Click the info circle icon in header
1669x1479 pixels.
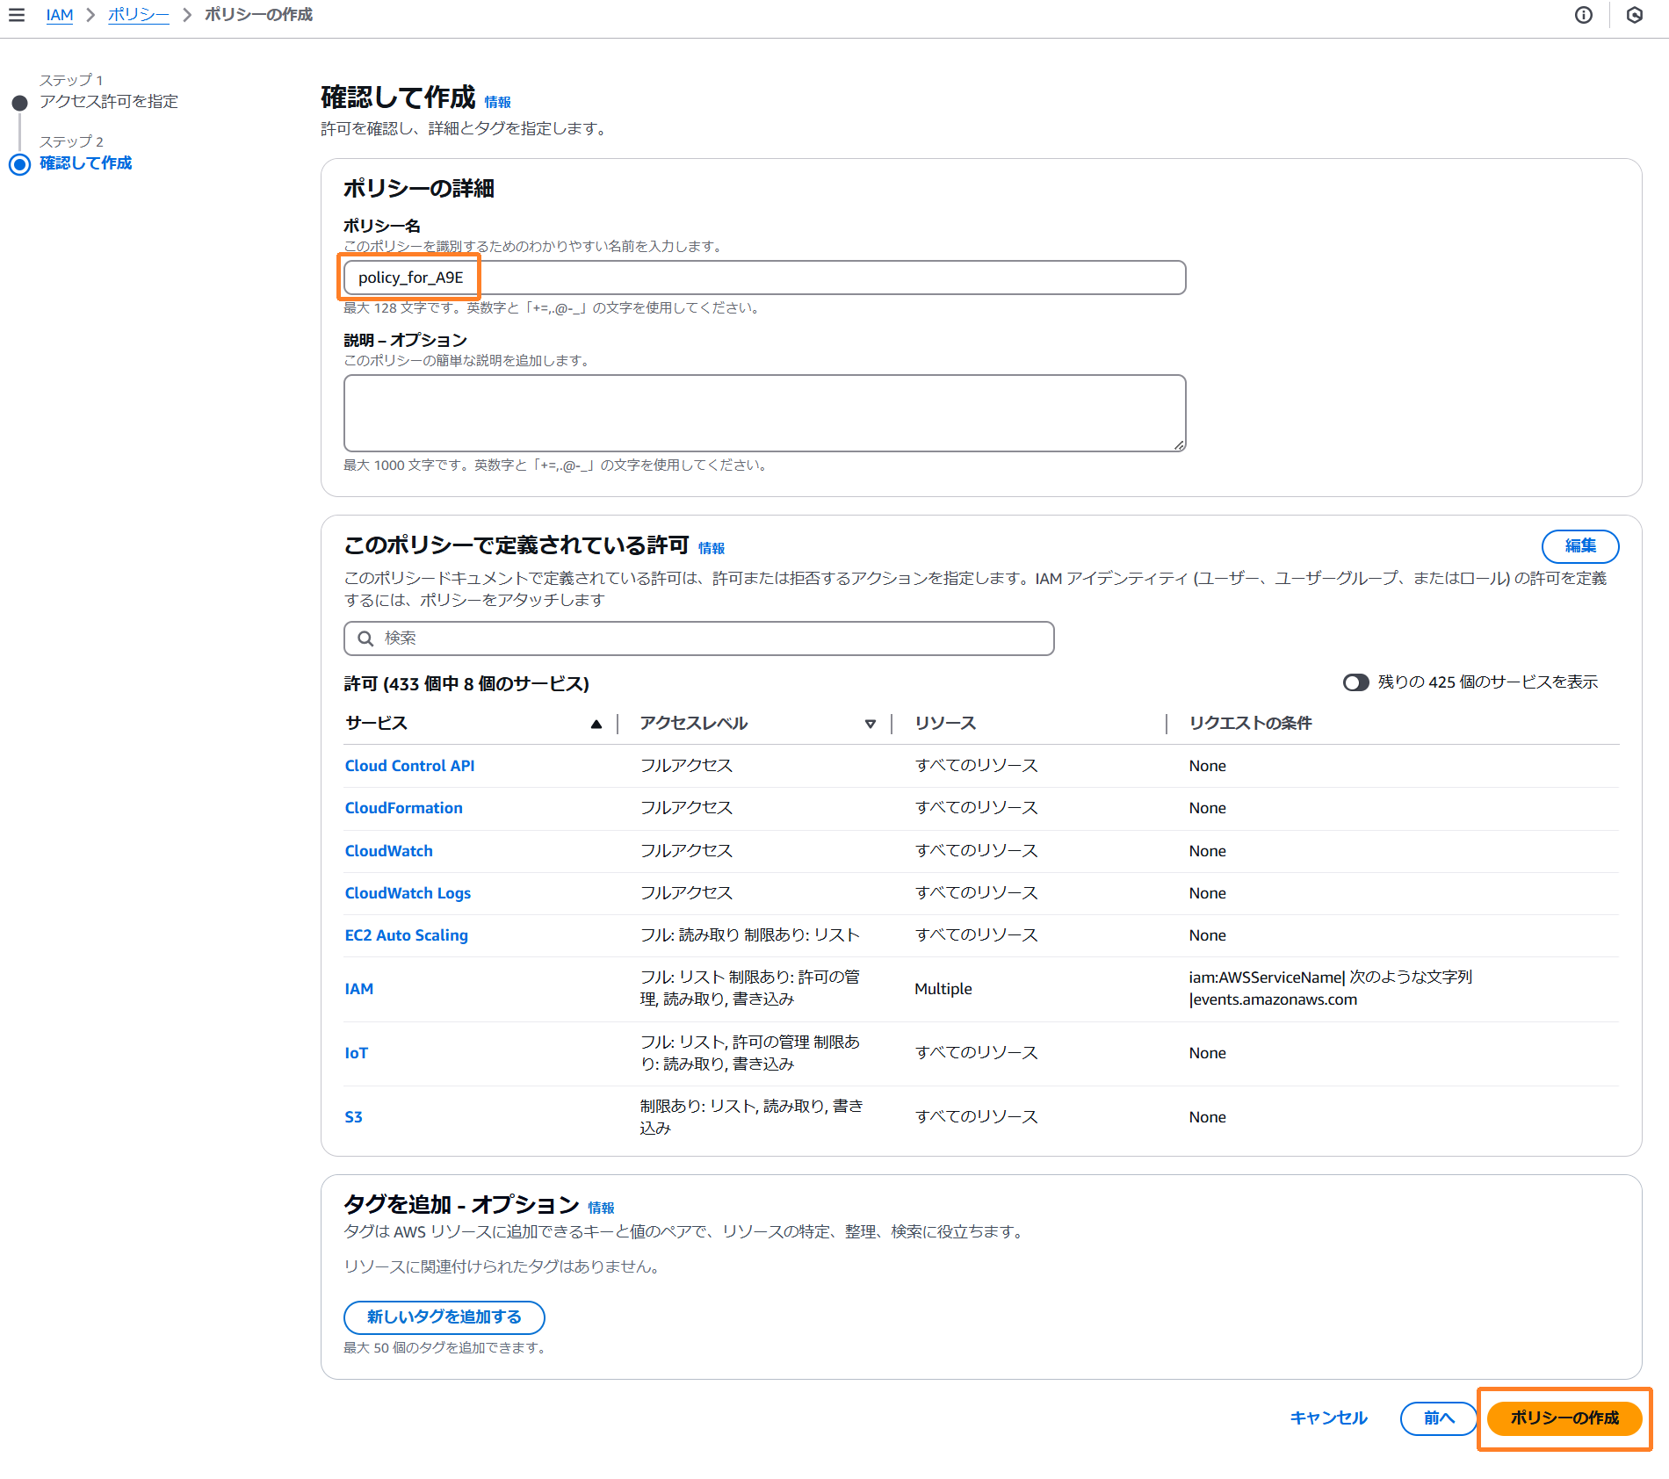coord(1583,15)
